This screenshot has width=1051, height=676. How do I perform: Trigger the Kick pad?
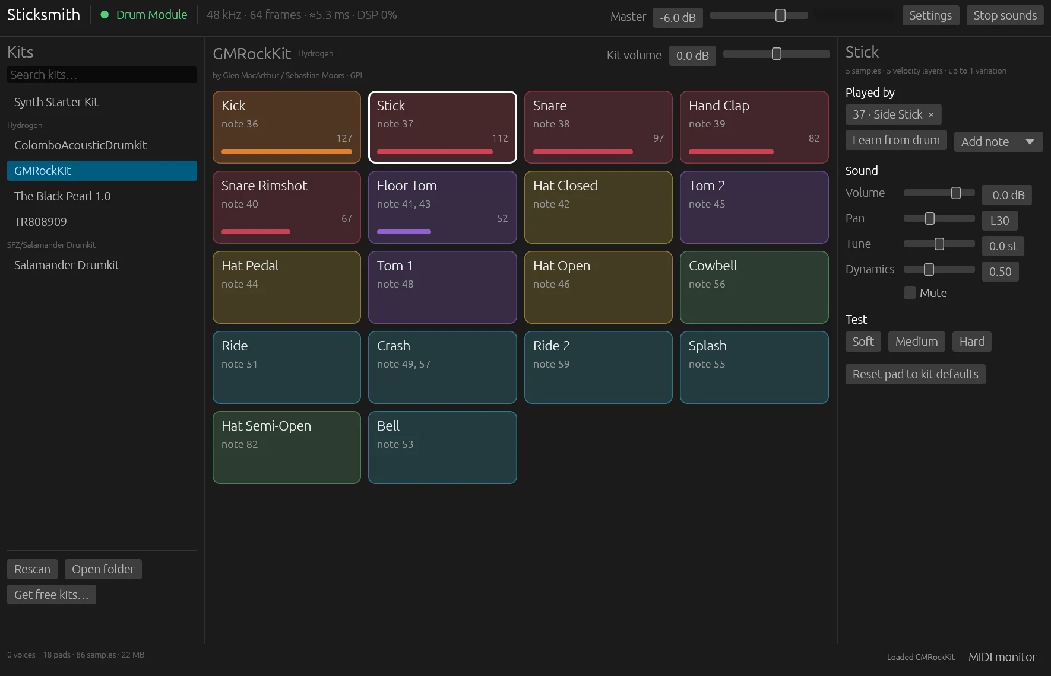coord(287,127)
